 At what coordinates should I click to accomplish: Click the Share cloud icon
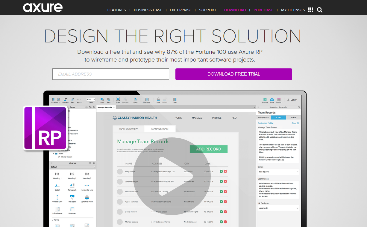click(x=272, y=100)
